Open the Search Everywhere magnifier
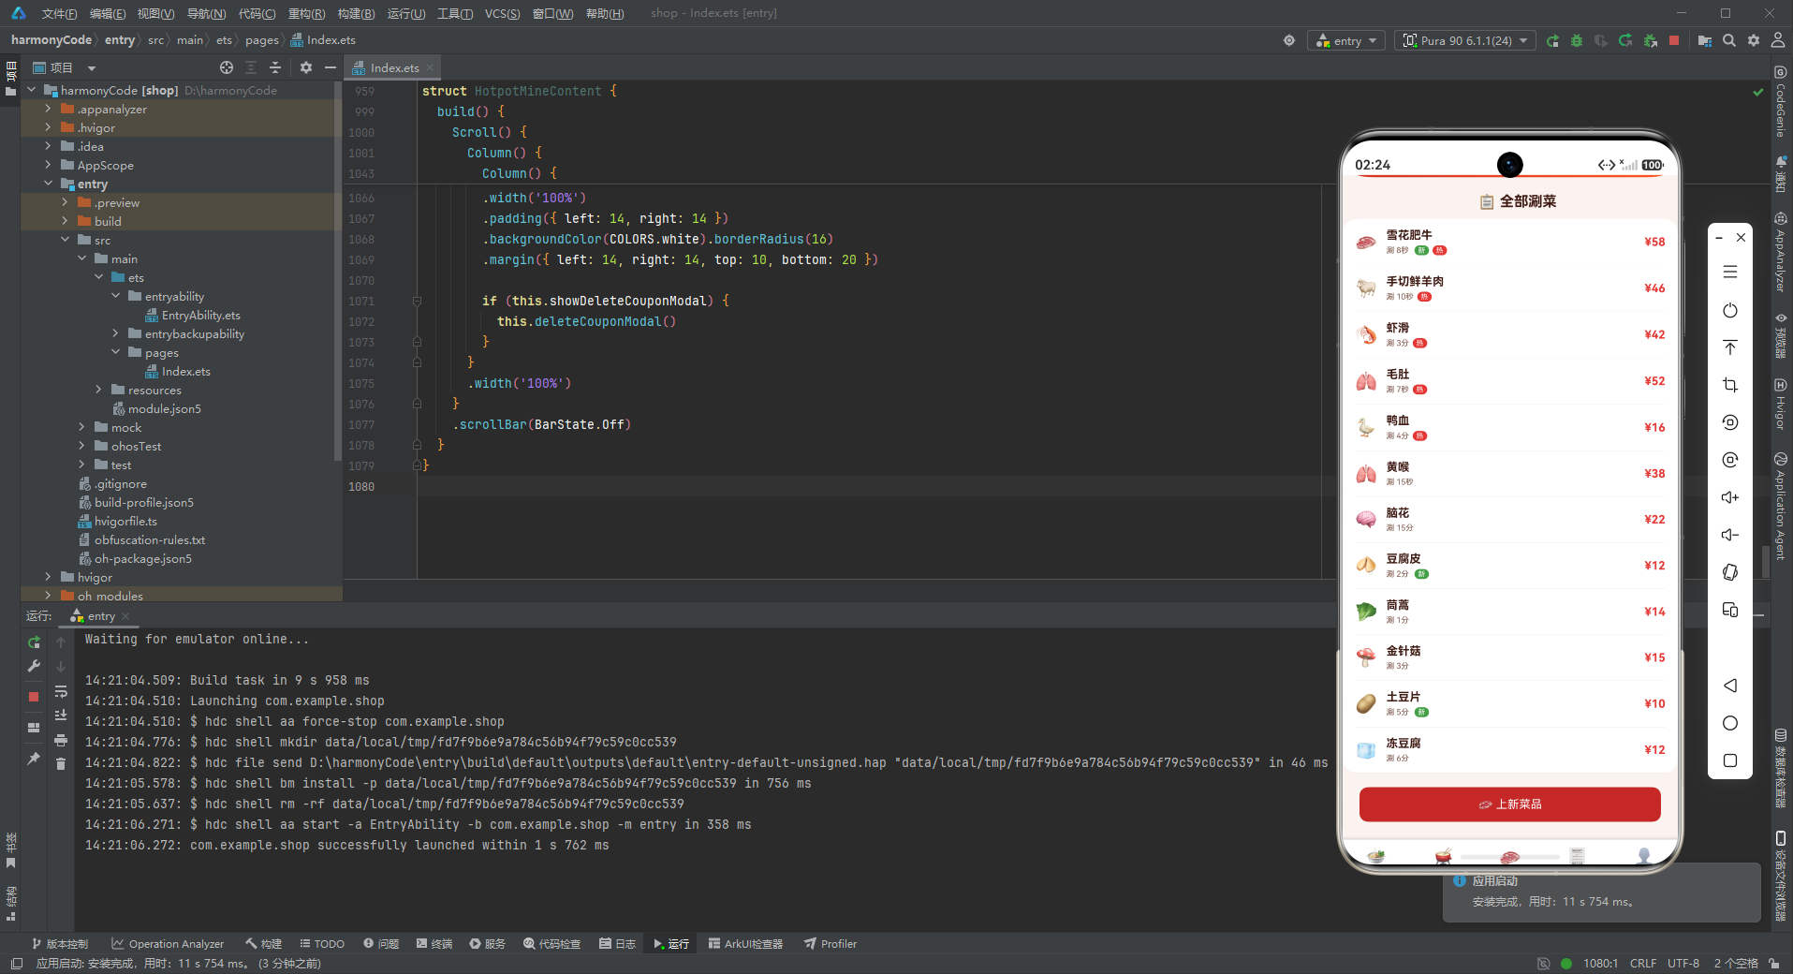1793x974 pixels. click(x=1728, y=40)
